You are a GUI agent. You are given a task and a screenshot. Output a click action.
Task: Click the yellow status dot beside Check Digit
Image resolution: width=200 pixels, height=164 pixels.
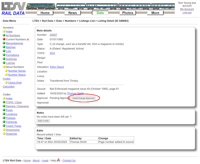pos(6,83)
